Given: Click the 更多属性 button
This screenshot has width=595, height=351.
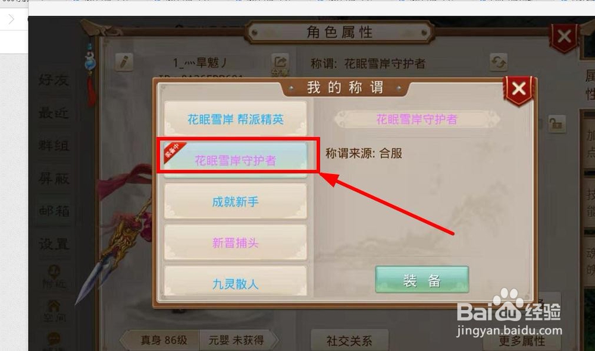Looking at the screenshot, I should tap(522, 341).
